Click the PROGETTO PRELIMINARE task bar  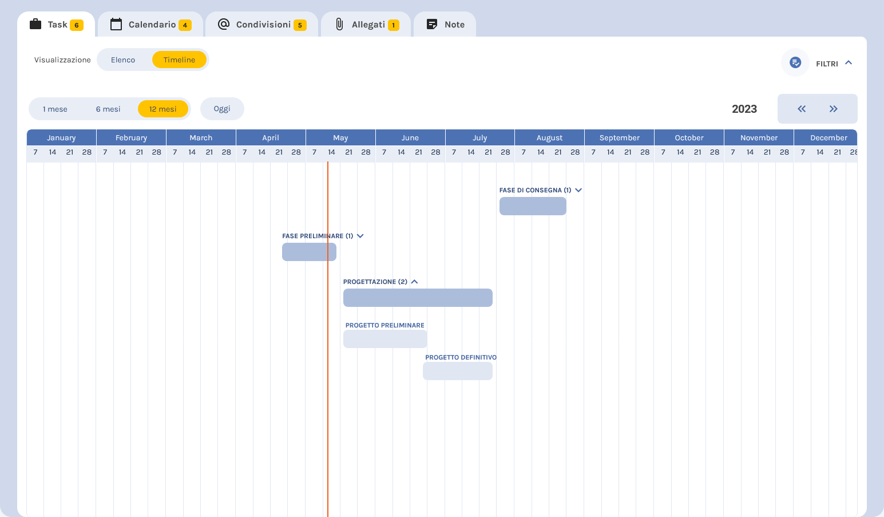click(x=385, y=339)
